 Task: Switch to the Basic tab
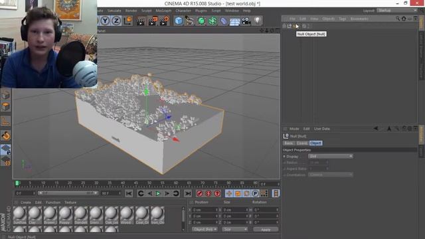tap(289, 143)
